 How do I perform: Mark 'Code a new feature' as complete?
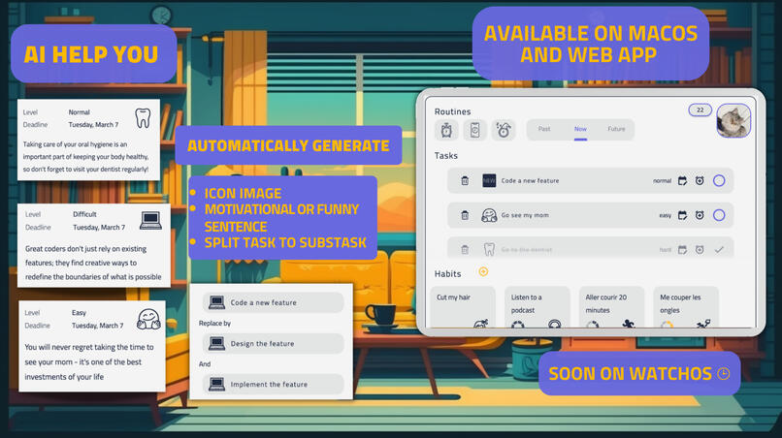click(719, 181)
